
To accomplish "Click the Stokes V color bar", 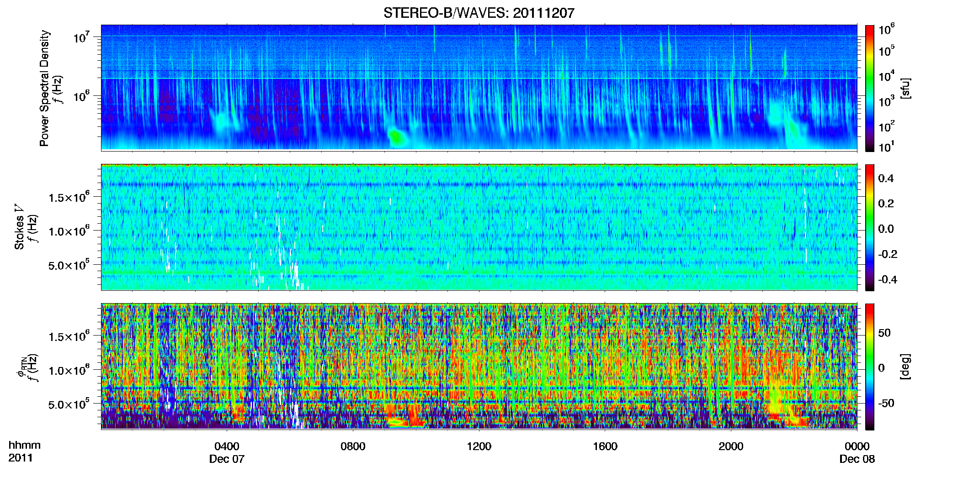I will (x=870, y=227).
